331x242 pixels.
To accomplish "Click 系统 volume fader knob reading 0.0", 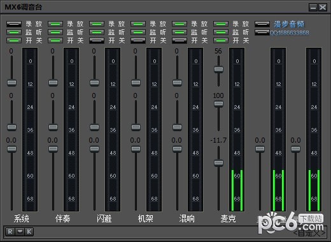I will (x=11, y=149).
